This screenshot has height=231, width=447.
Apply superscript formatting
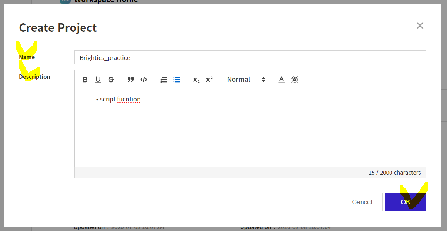[209, 80]
